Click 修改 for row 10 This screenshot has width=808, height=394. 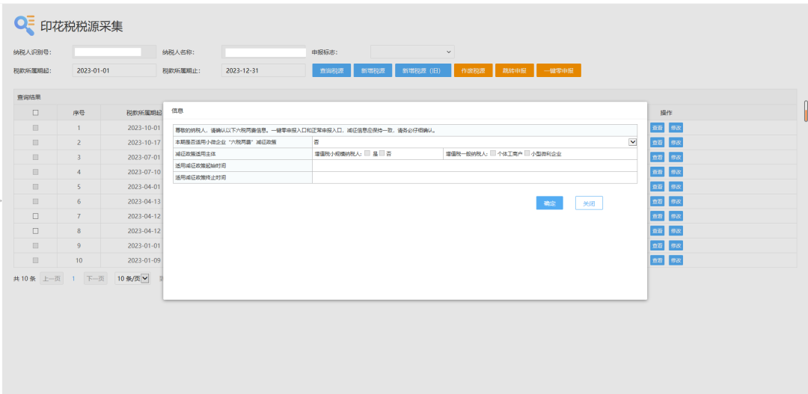pyautogui.click(x=676, y=260)
